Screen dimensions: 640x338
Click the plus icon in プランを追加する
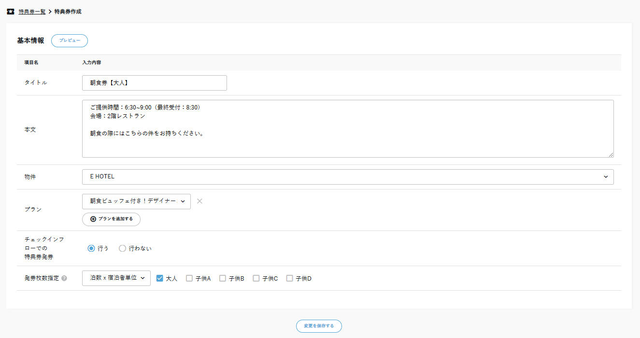pos(93,219)
